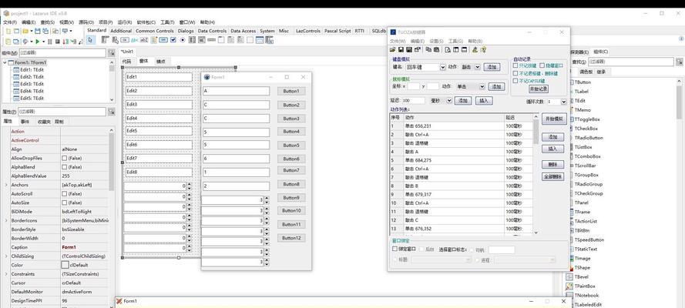Run the project with the green arrow

click(x=38, y=42)
